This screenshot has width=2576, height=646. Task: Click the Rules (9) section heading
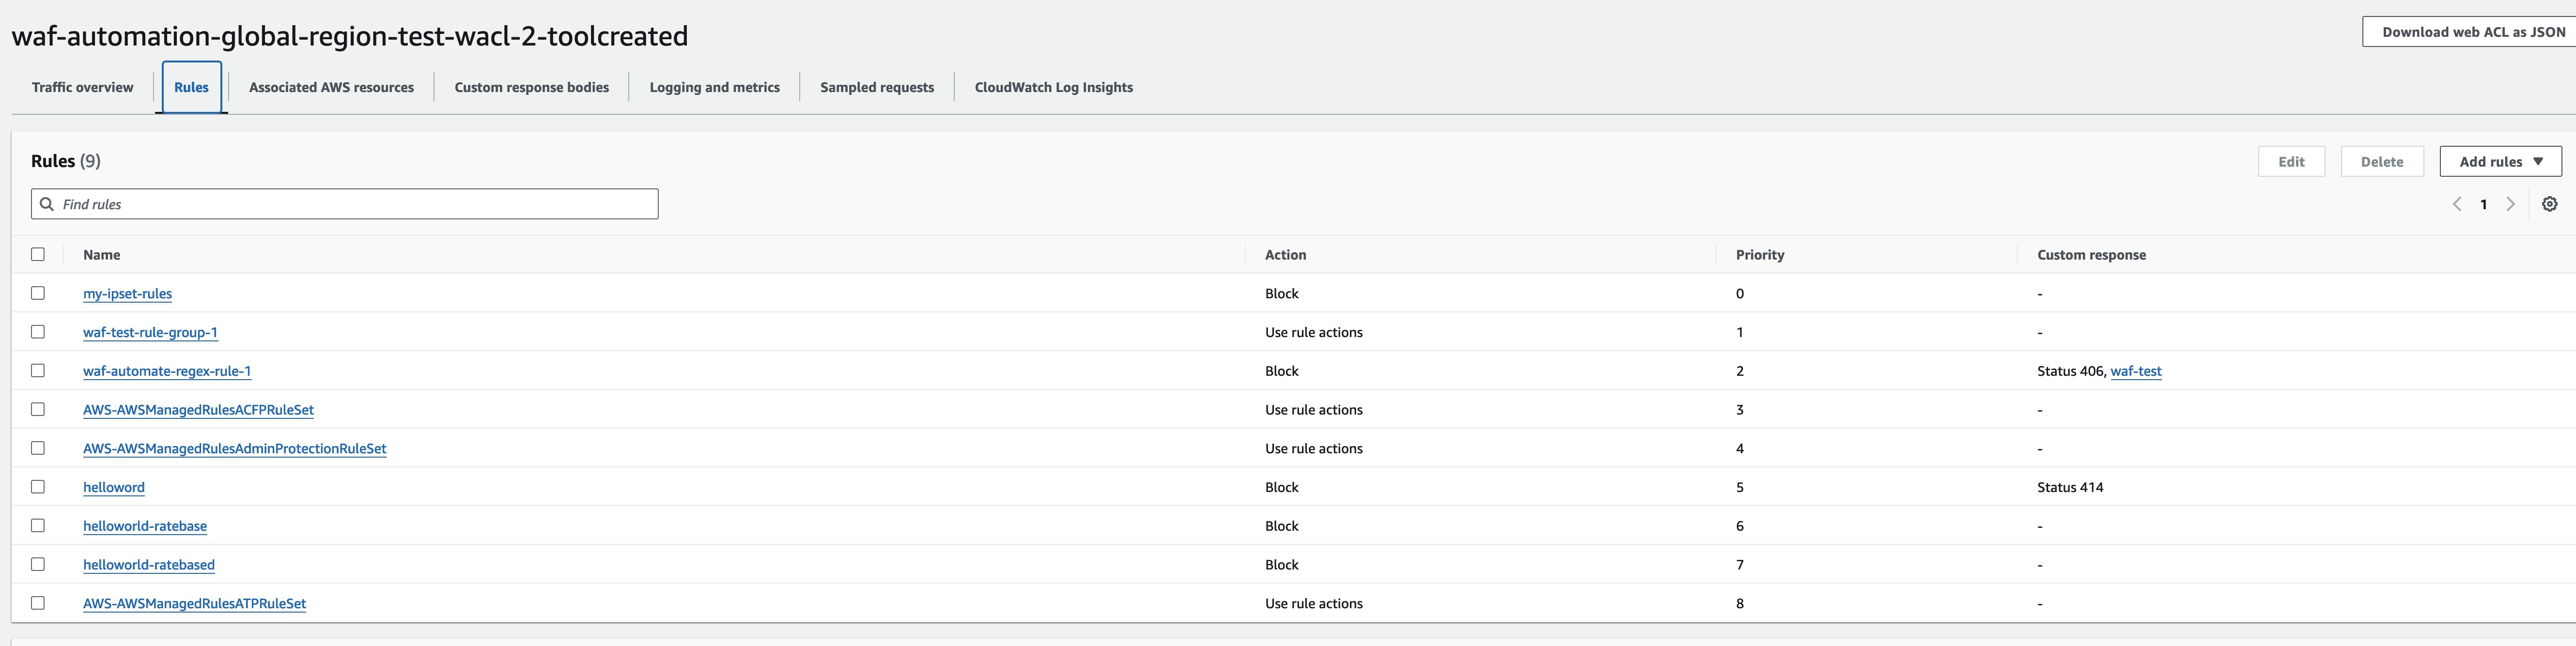coord(66,161)
